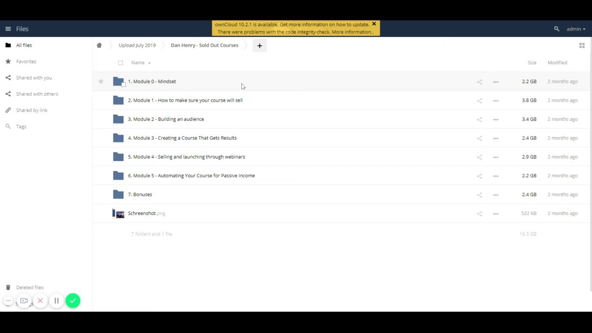Click the plus new file button

tap(259, 45)
